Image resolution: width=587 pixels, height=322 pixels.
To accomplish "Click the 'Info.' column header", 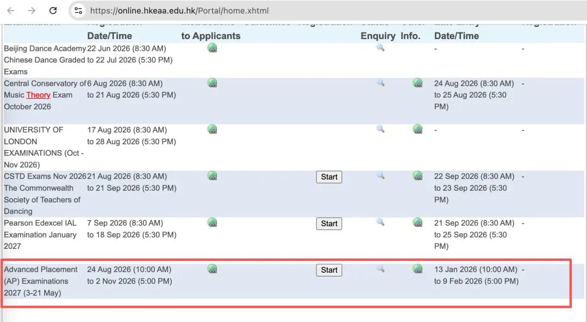I will [410, 36].
